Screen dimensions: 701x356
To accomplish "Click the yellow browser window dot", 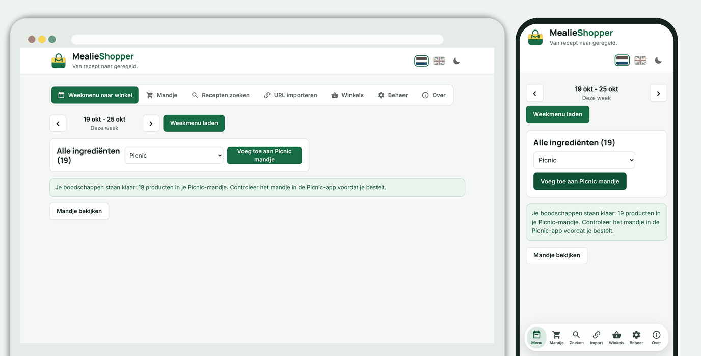I will tap(42, 39).
